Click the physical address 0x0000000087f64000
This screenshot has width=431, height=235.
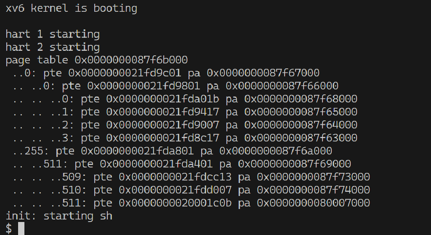(301, 125)
